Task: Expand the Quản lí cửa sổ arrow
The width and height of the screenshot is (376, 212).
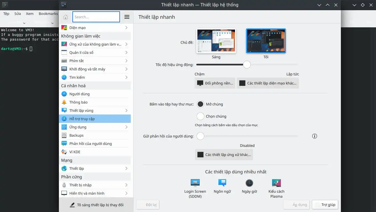Action: coord(126,52)
